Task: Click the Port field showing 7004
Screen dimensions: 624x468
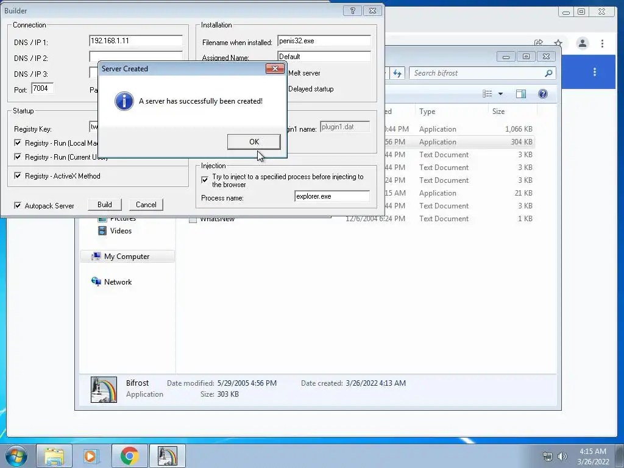Action: (x=42, y=88)
